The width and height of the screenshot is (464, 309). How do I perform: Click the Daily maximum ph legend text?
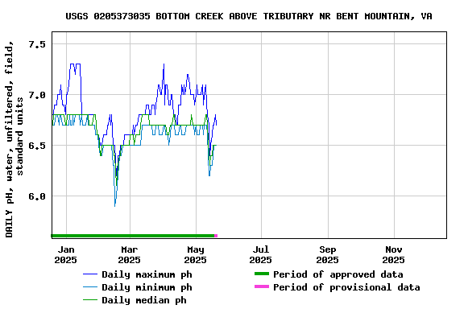pos(147,274)
